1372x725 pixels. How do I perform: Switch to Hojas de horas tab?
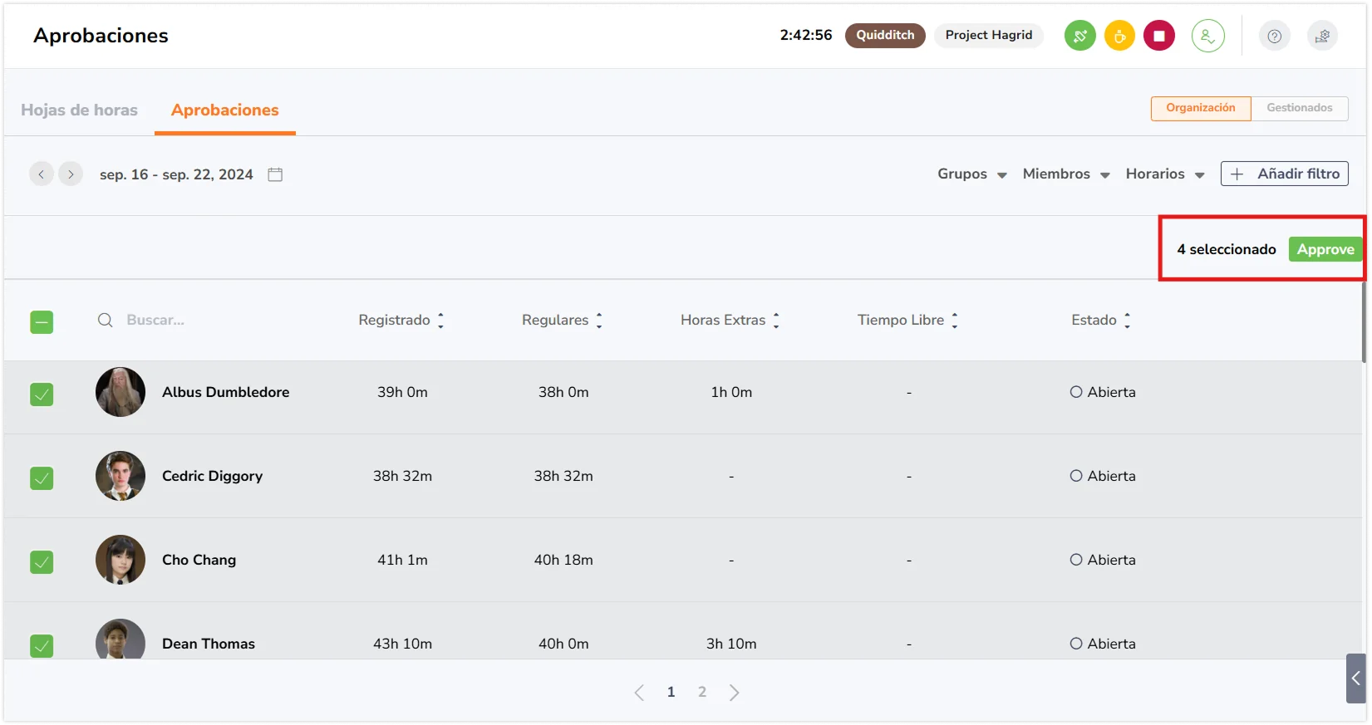(x=80, y=110)
